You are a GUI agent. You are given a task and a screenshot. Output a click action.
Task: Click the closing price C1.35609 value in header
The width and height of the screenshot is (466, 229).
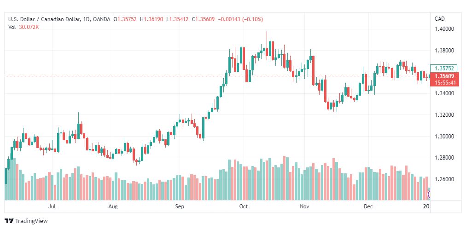click(203, 19)
